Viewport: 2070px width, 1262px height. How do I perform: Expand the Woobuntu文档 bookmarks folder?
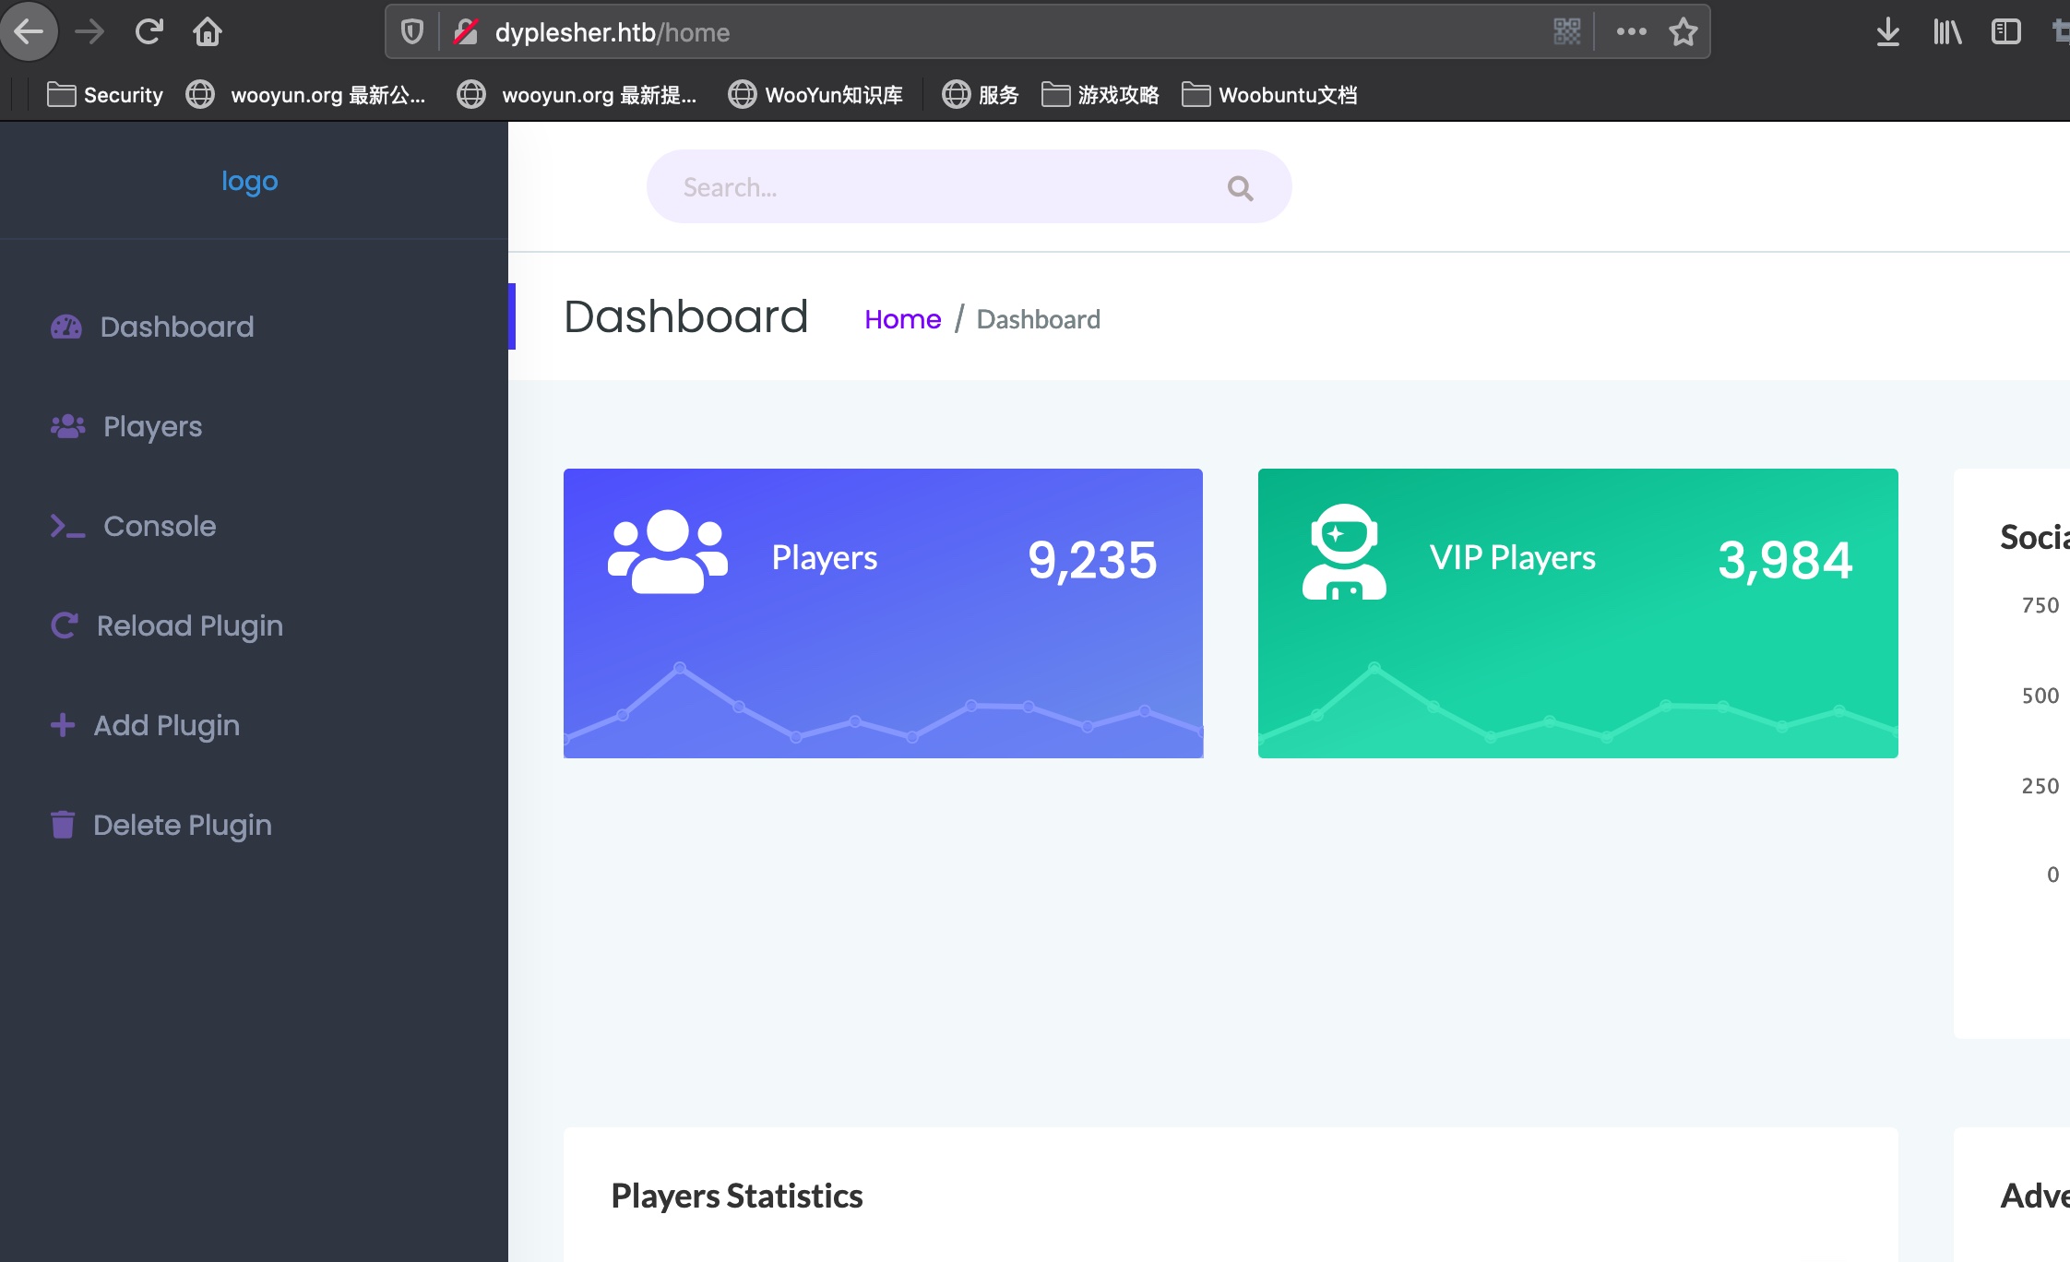[1269, 95]
